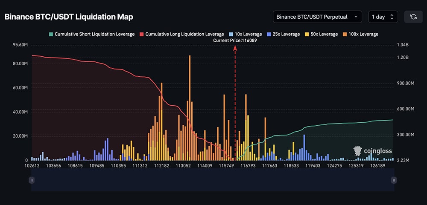Click the 116793 x-axis price label
Image resolution: width=427 pixels, height=205 pixels.
click(248, 165)
